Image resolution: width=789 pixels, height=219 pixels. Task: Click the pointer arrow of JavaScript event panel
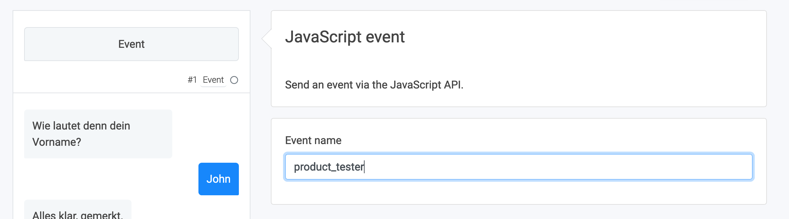[267, 39]
